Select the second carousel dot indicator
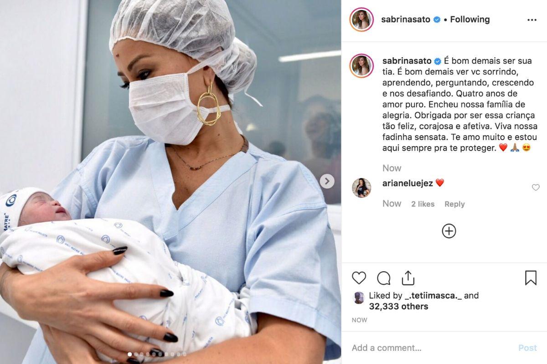The width and height of the screenshot is (547, 364). click(136, 354)
